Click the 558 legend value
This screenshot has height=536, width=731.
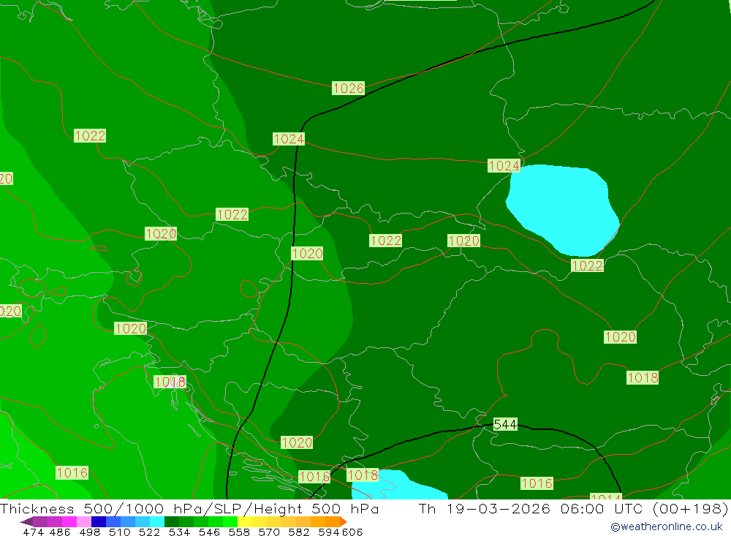click(x=239, y=532)
